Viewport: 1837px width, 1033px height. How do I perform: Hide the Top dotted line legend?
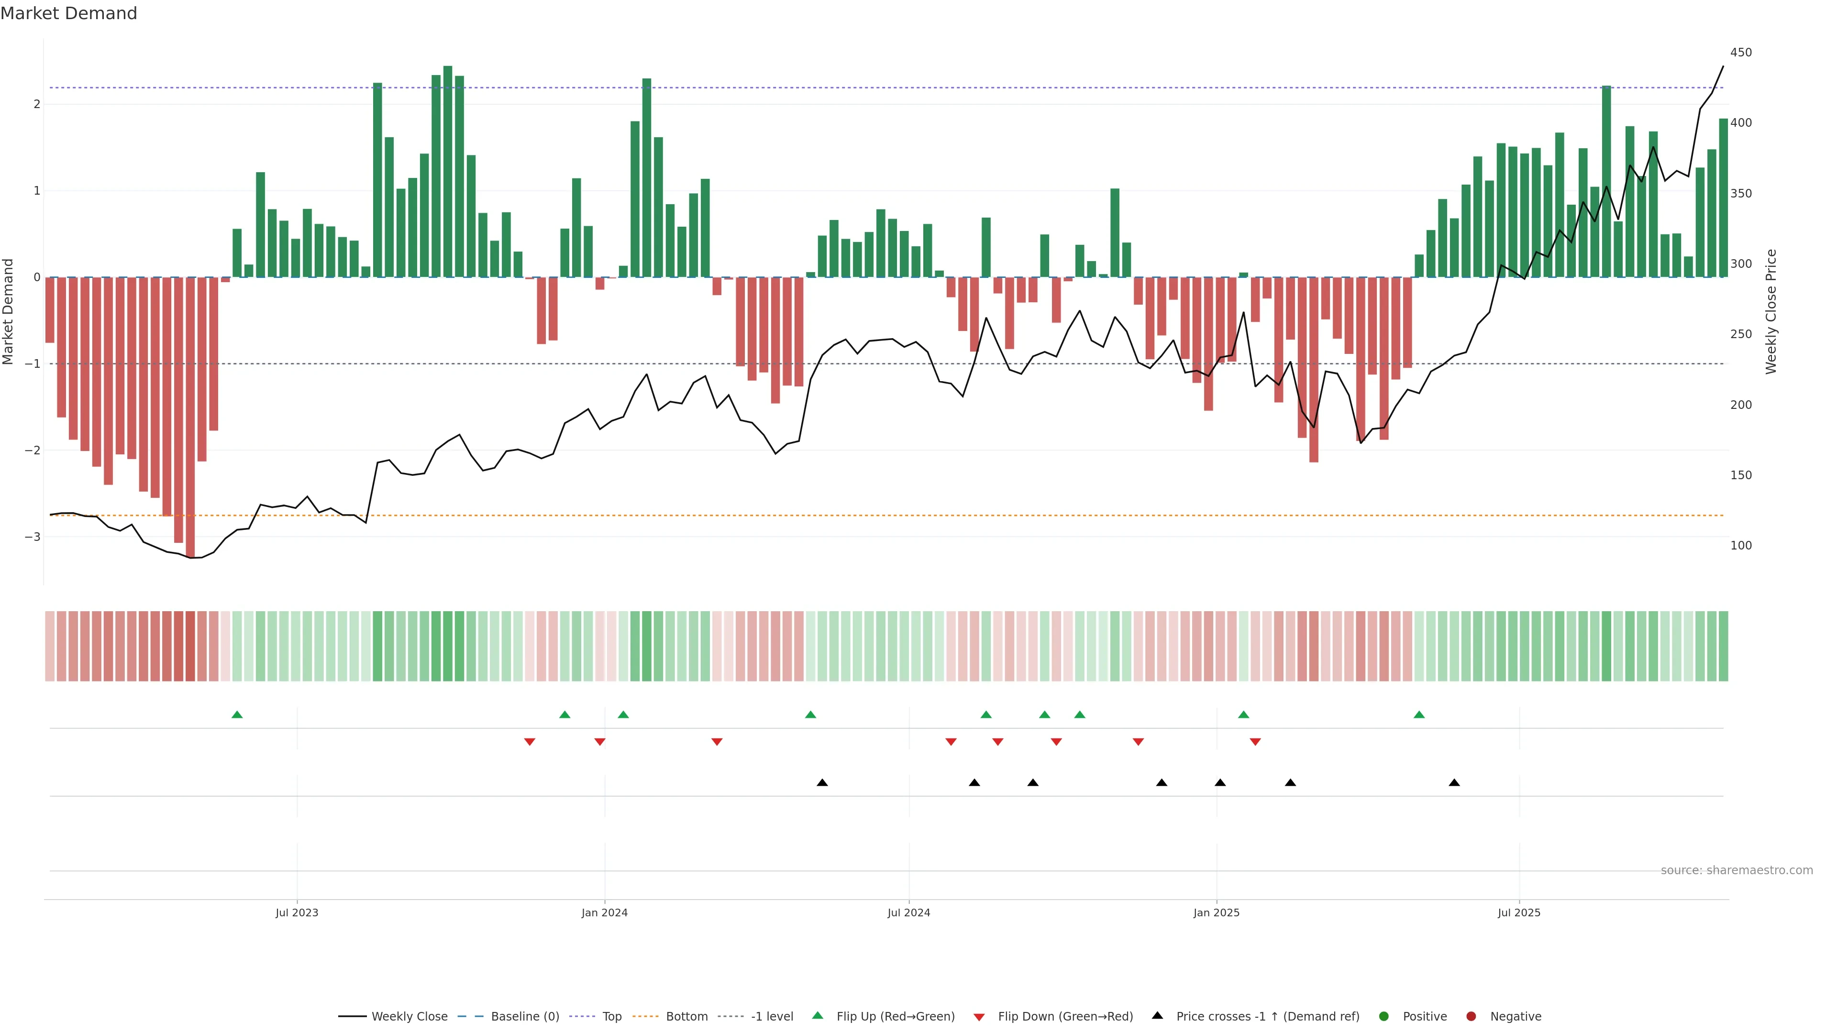coord(611,1017)
